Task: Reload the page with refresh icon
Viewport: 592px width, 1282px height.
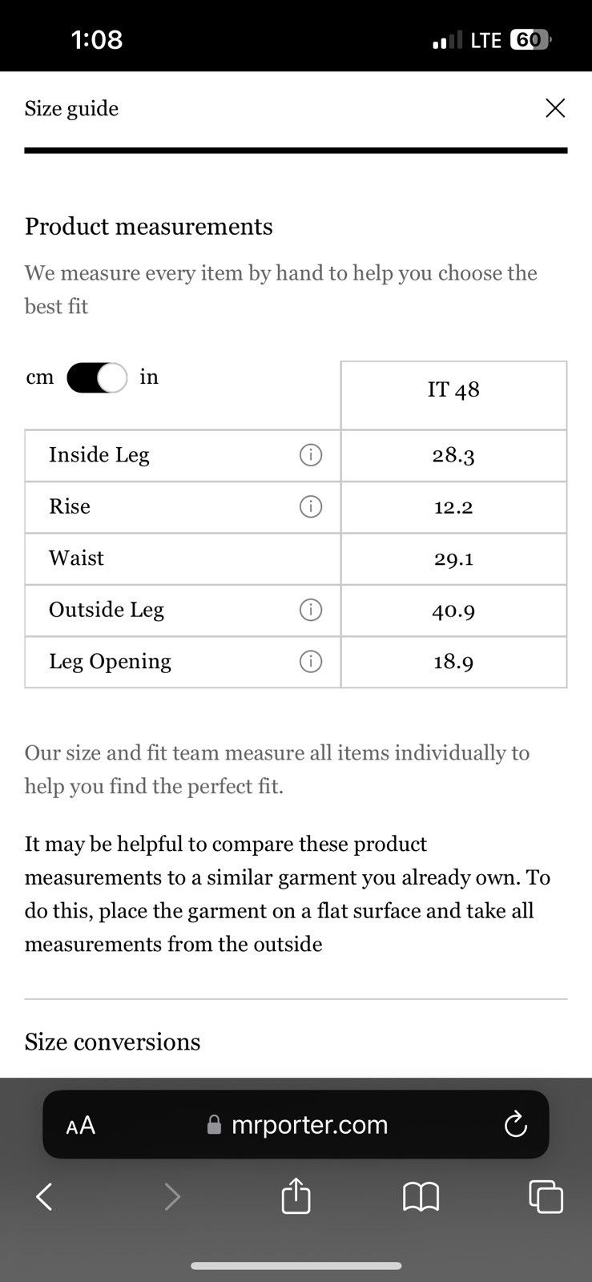Action: pos(515,1124)
